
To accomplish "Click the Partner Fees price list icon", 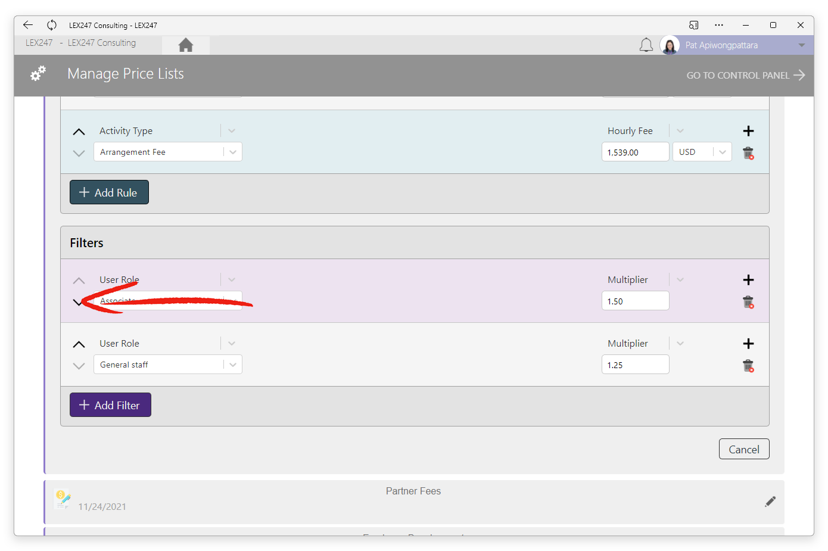I will 62,499.
